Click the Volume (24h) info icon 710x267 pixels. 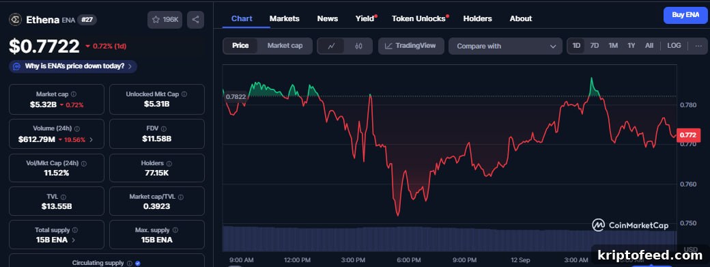coord(77,129)
